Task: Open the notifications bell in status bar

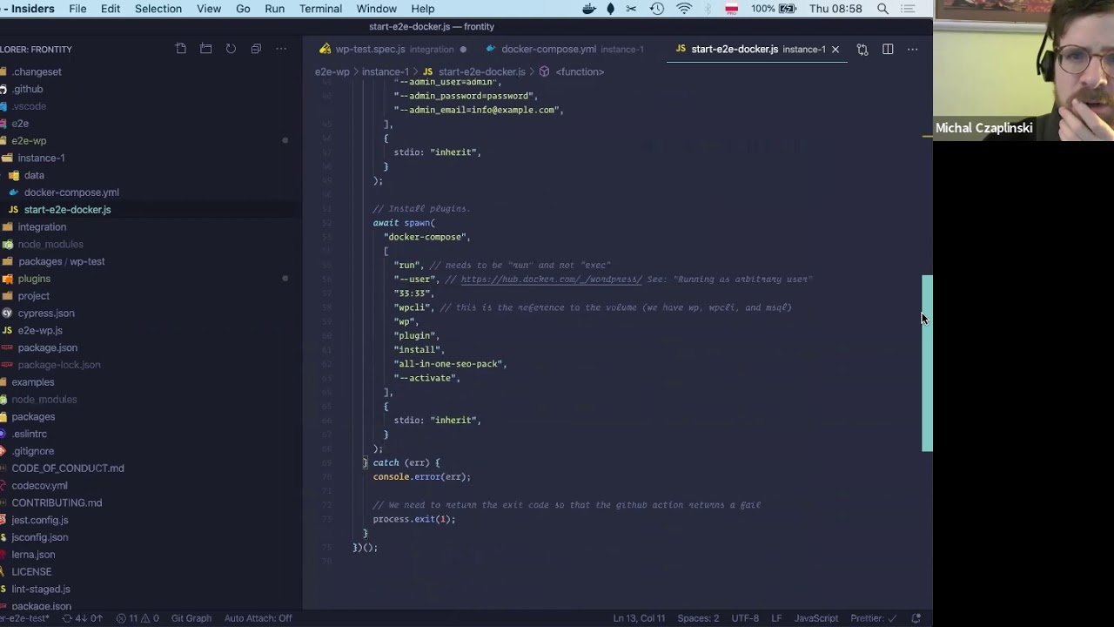Action: tap(916, 618)
